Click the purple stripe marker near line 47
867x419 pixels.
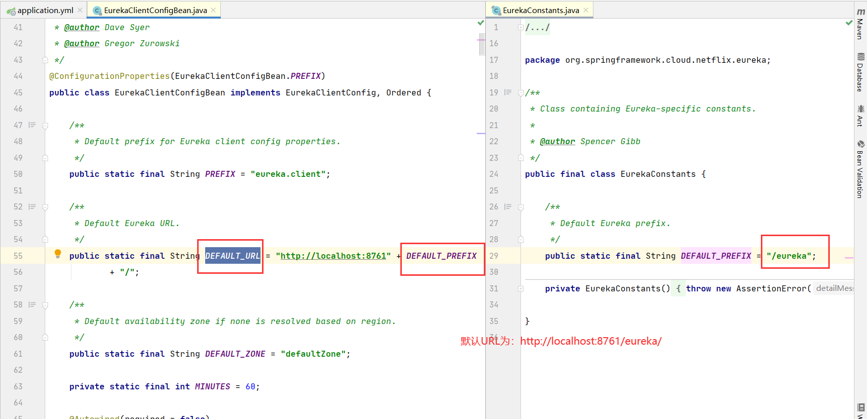point(481,134)
